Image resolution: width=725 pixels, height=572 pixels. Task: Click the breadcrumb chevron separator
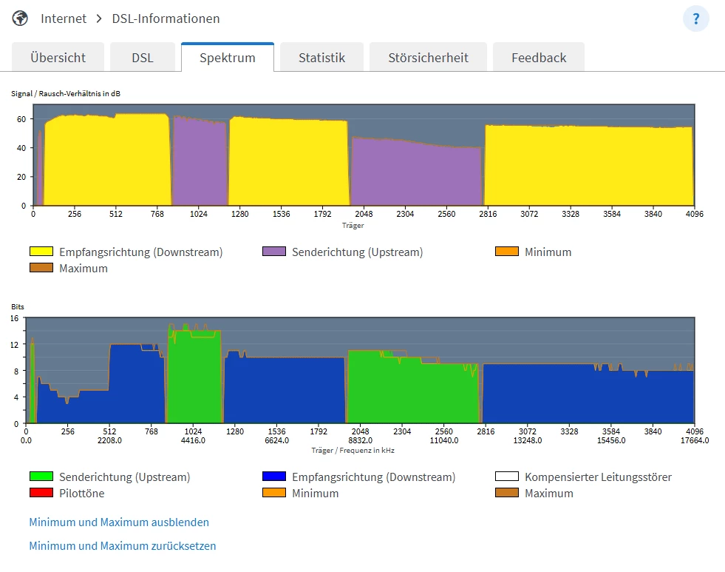click(99, 18)
